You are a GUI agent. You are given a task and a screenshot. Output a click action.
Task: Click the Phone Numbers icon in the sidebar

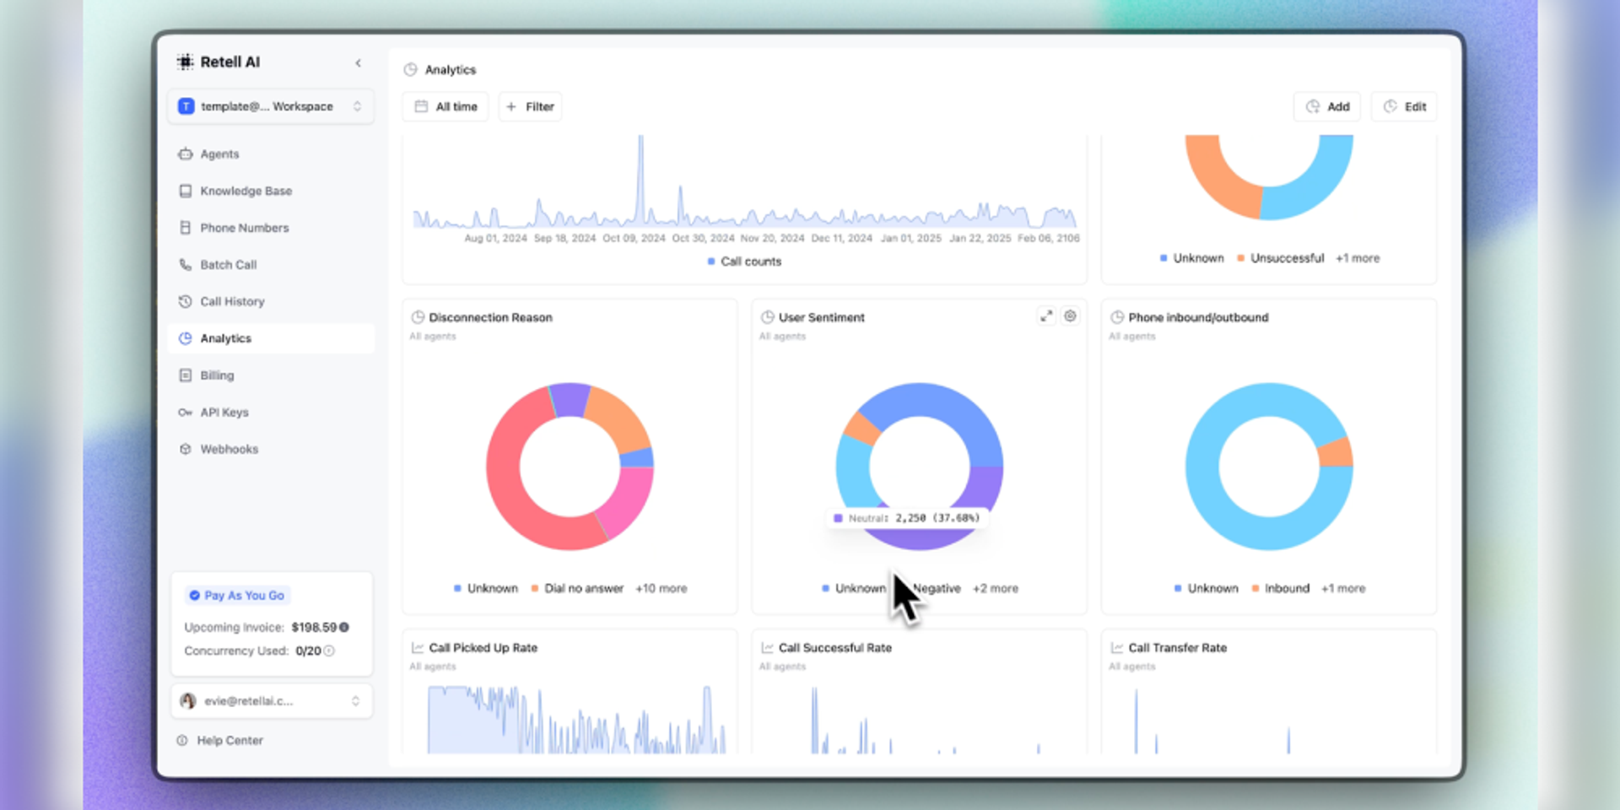click(x=186, y=228)
